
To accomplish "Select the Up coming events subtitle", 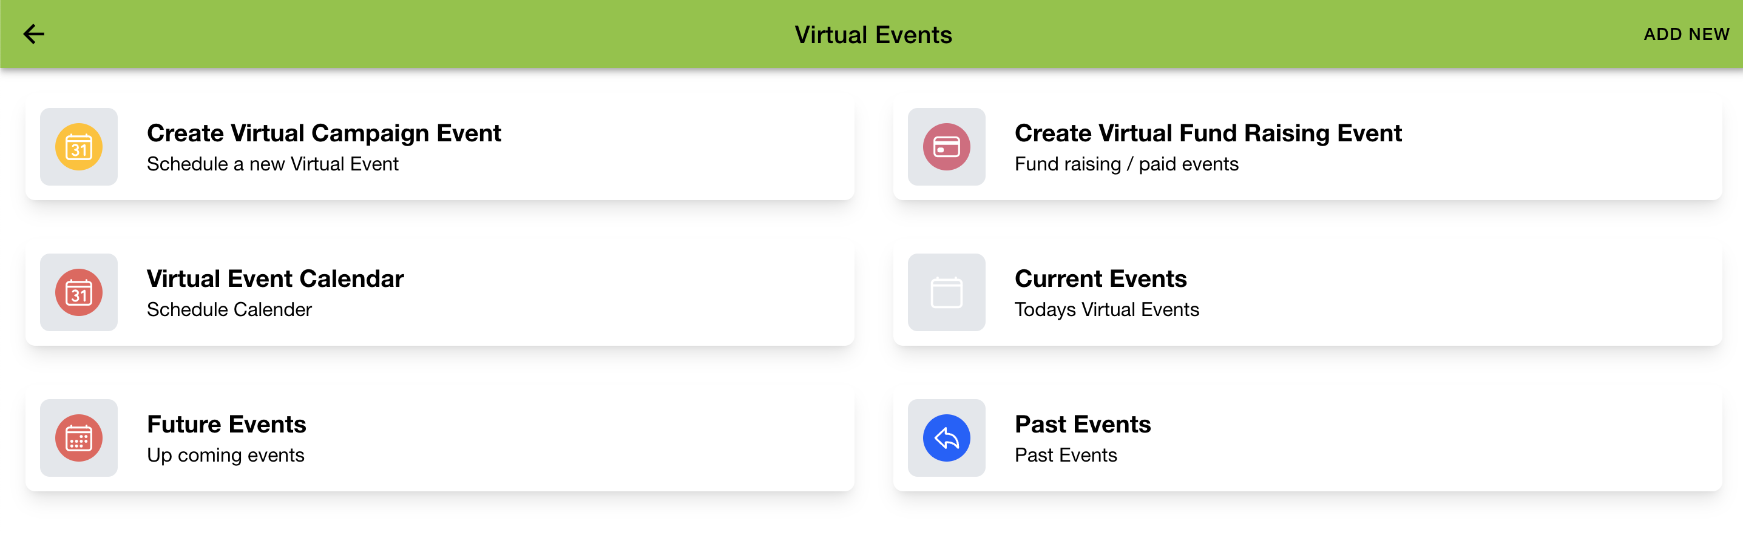I will 226,455.
